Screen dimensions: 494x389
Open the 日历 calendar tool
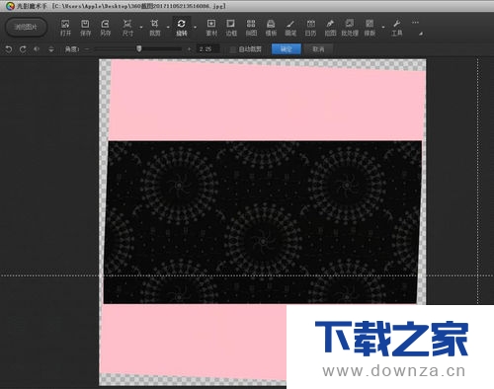point(310,28)
